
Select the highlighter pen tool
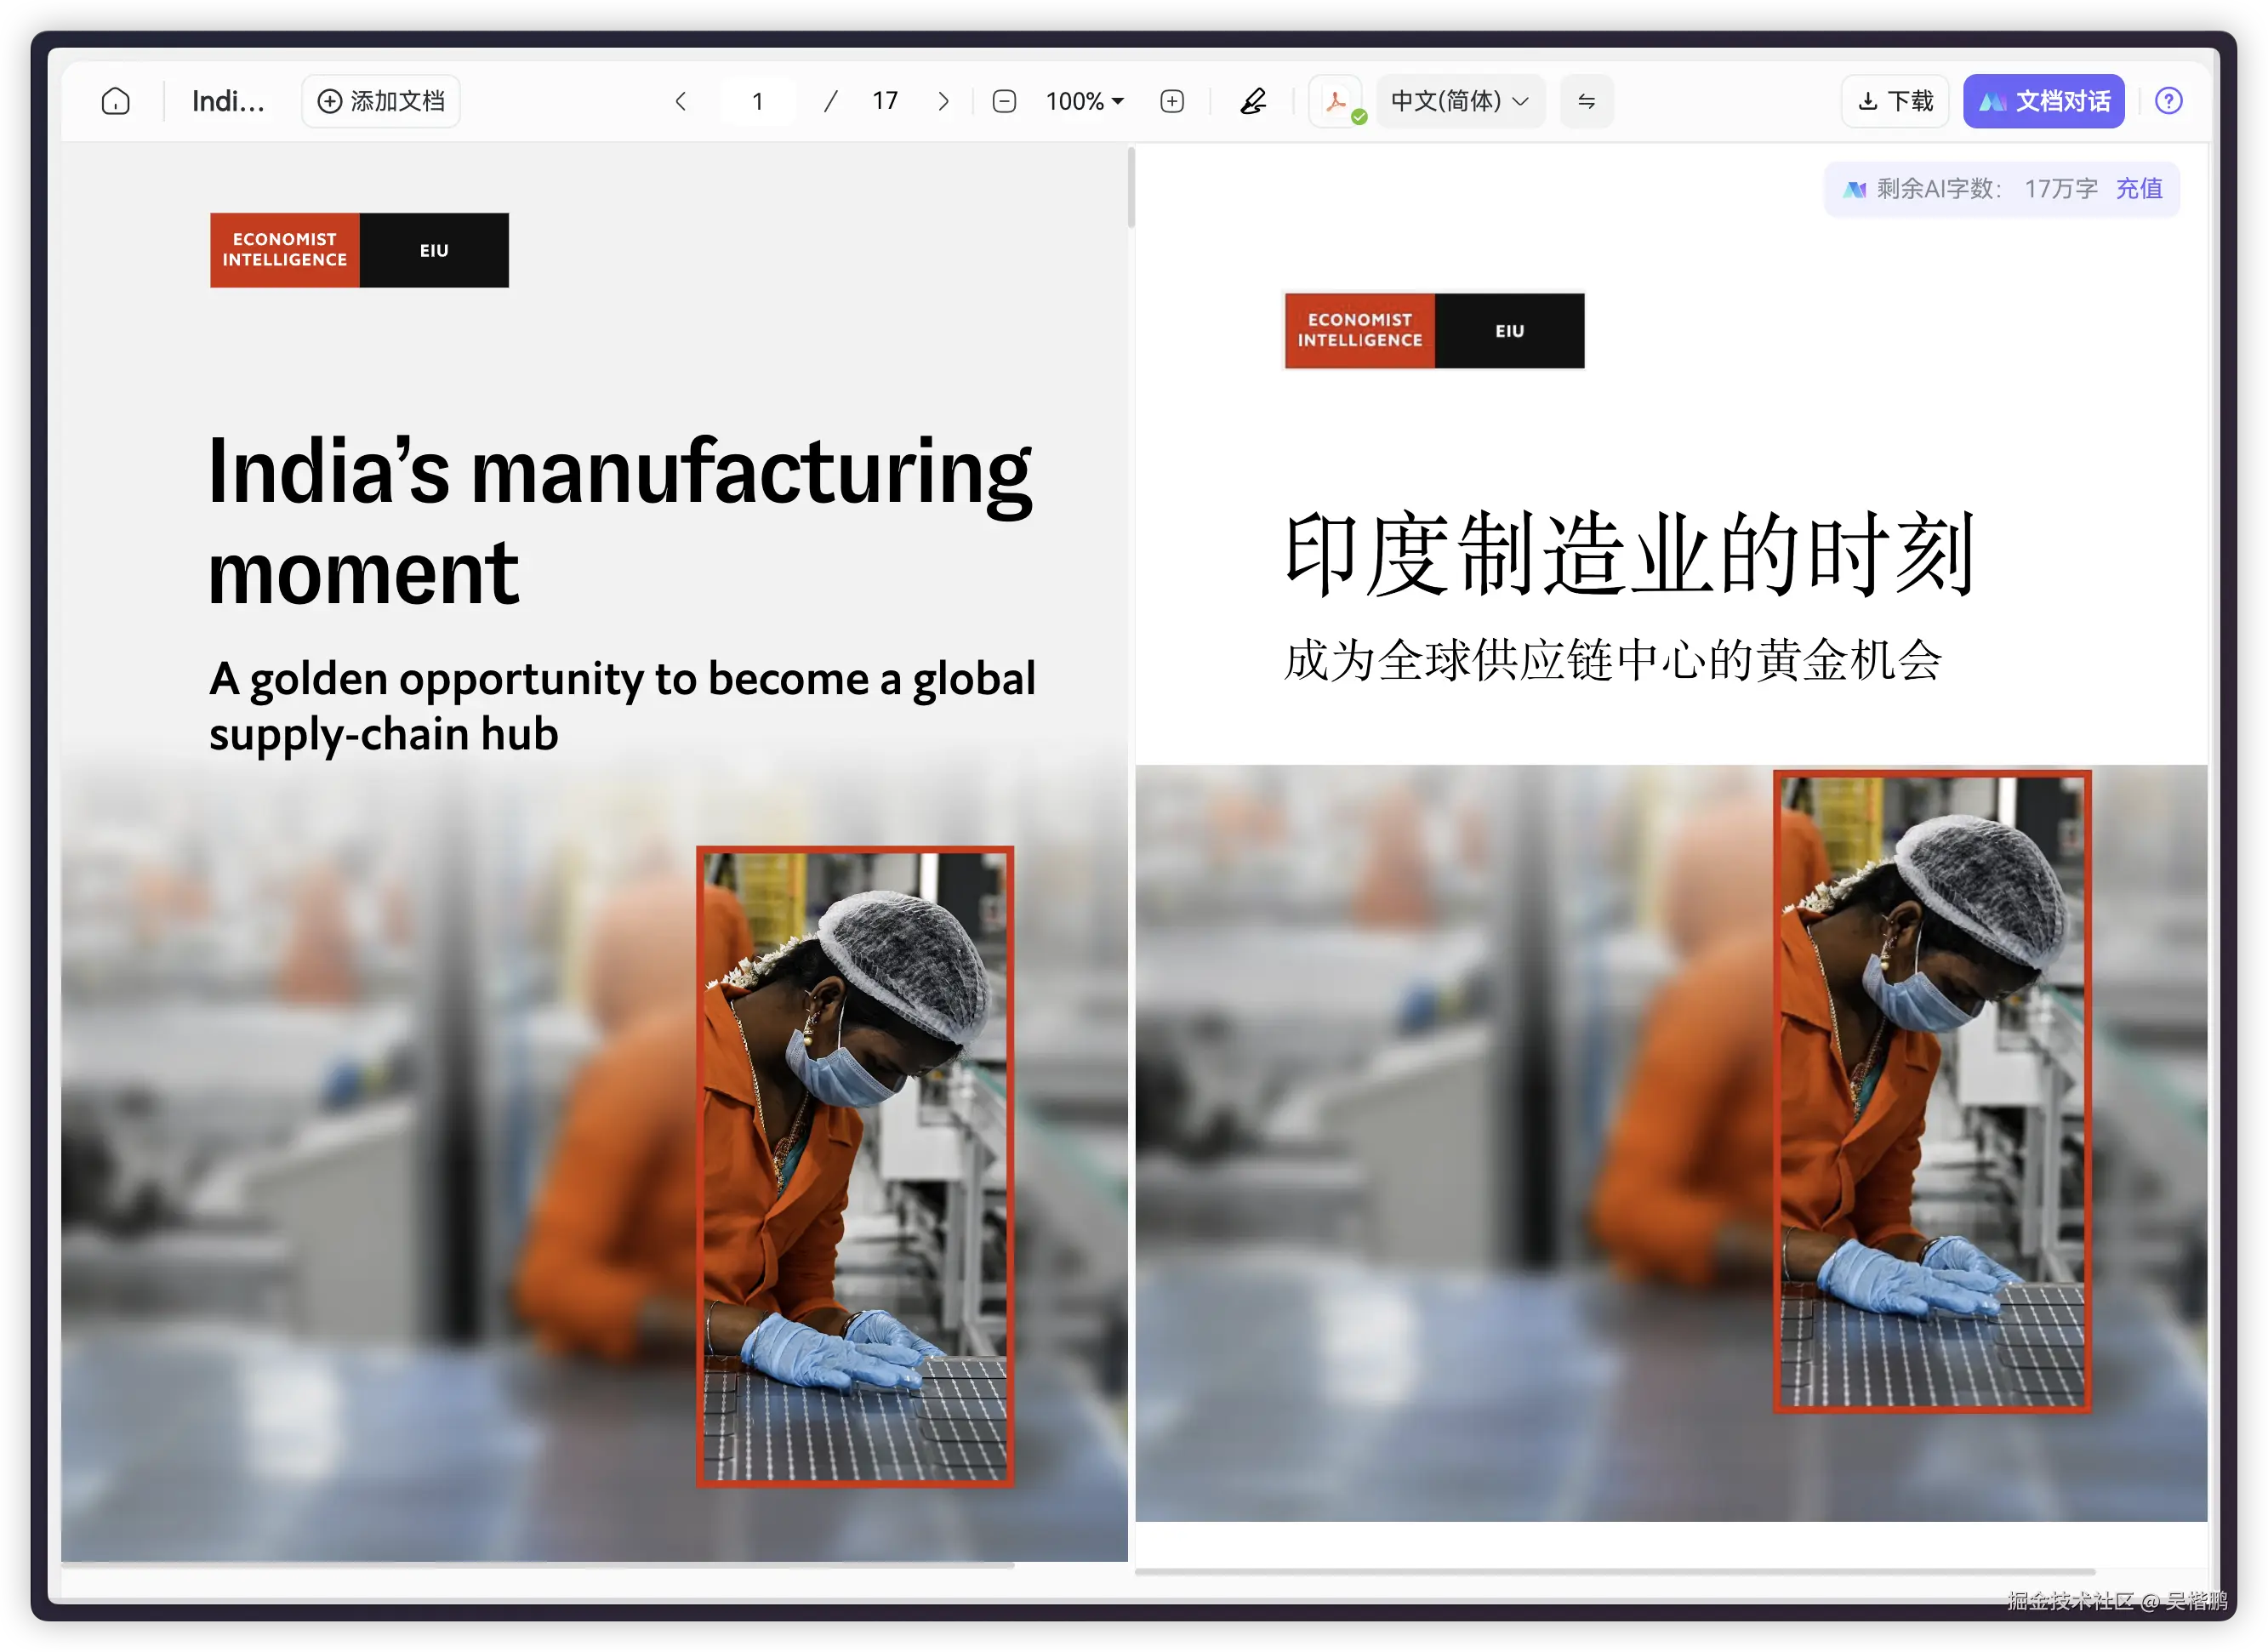click(1252, 101)
